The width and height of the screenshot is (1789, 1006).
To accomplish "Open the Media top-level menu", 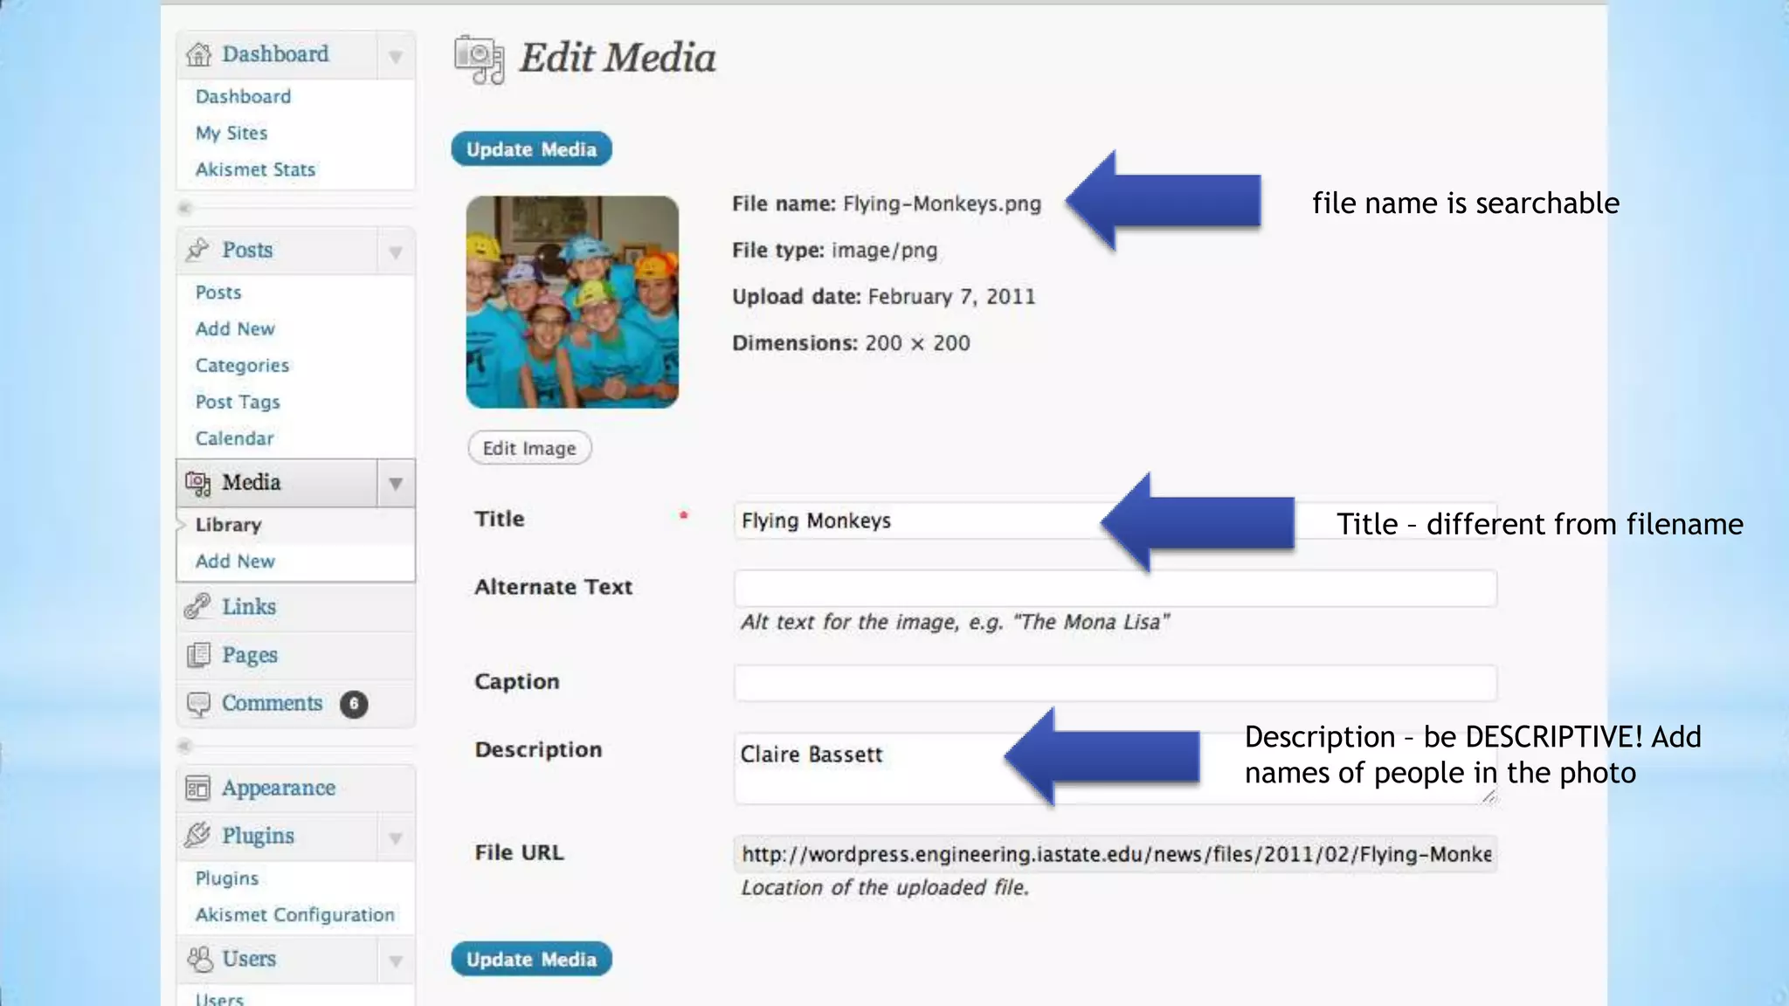I will click(252, 482).
